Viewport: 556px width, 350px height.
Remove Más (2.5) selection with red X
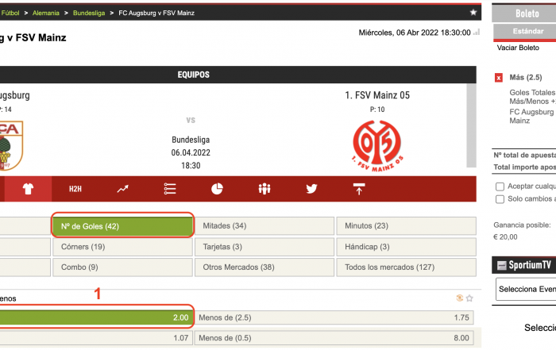[x=499, y=78]
